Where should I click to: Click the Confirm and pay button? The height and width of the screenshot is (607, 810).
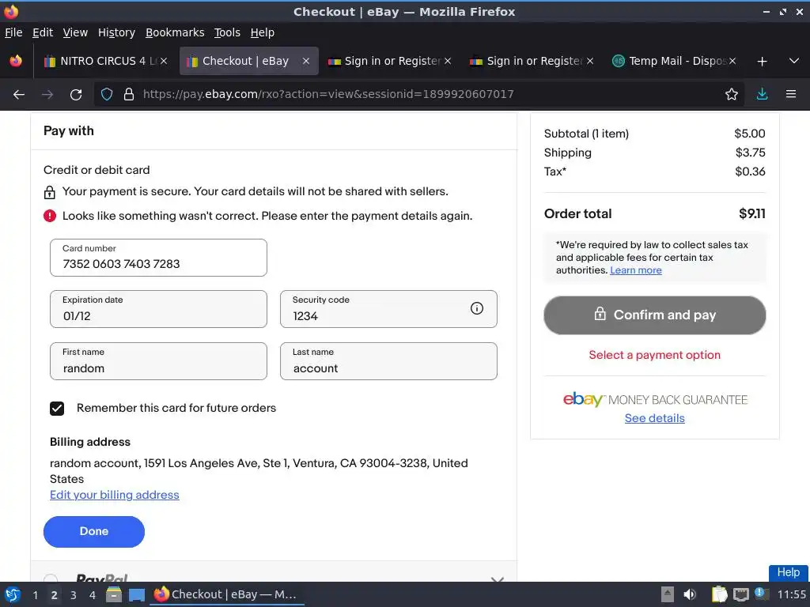[654, 315]
